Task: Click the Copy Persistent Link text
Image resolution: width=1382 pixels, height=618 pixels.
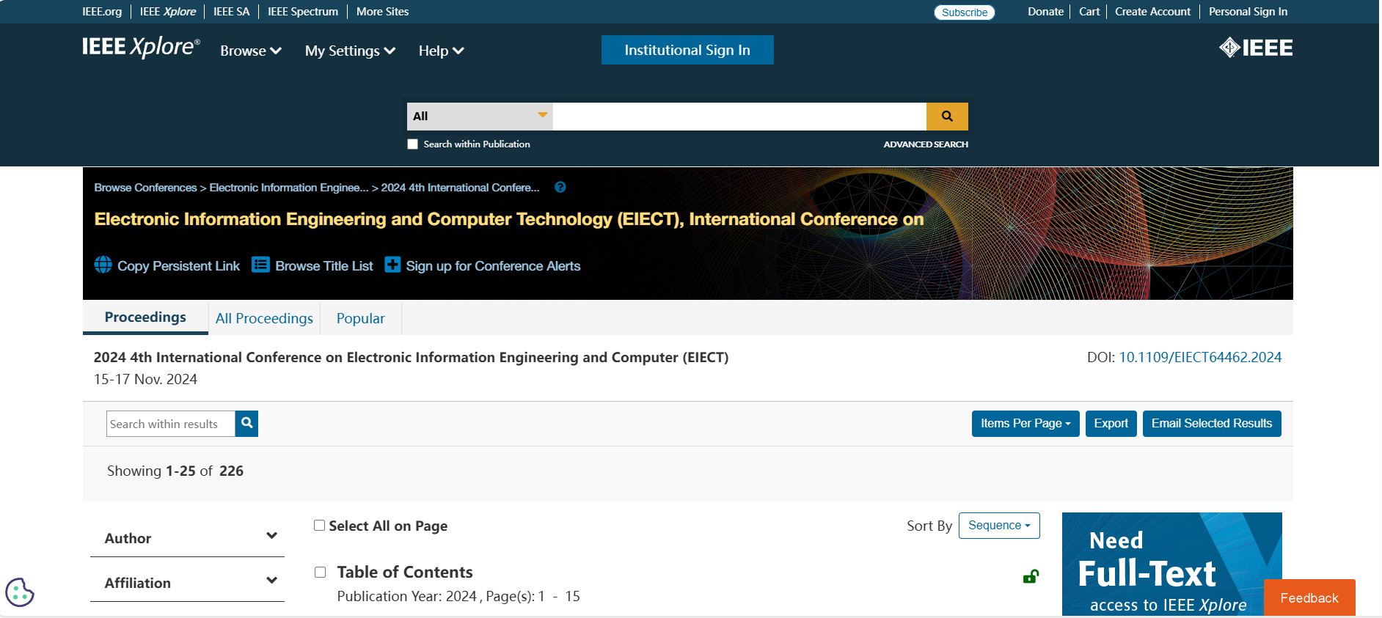Action: (x=178, y=266)
